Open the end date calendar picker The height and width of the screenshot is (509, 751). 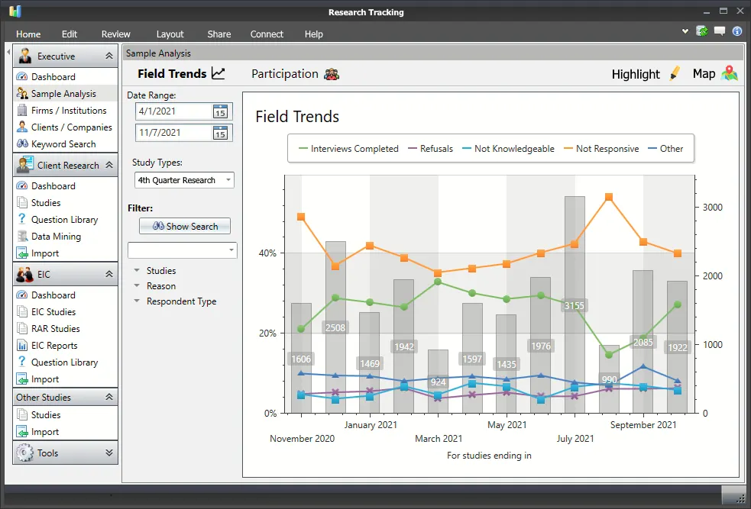[x=220, y=133]
